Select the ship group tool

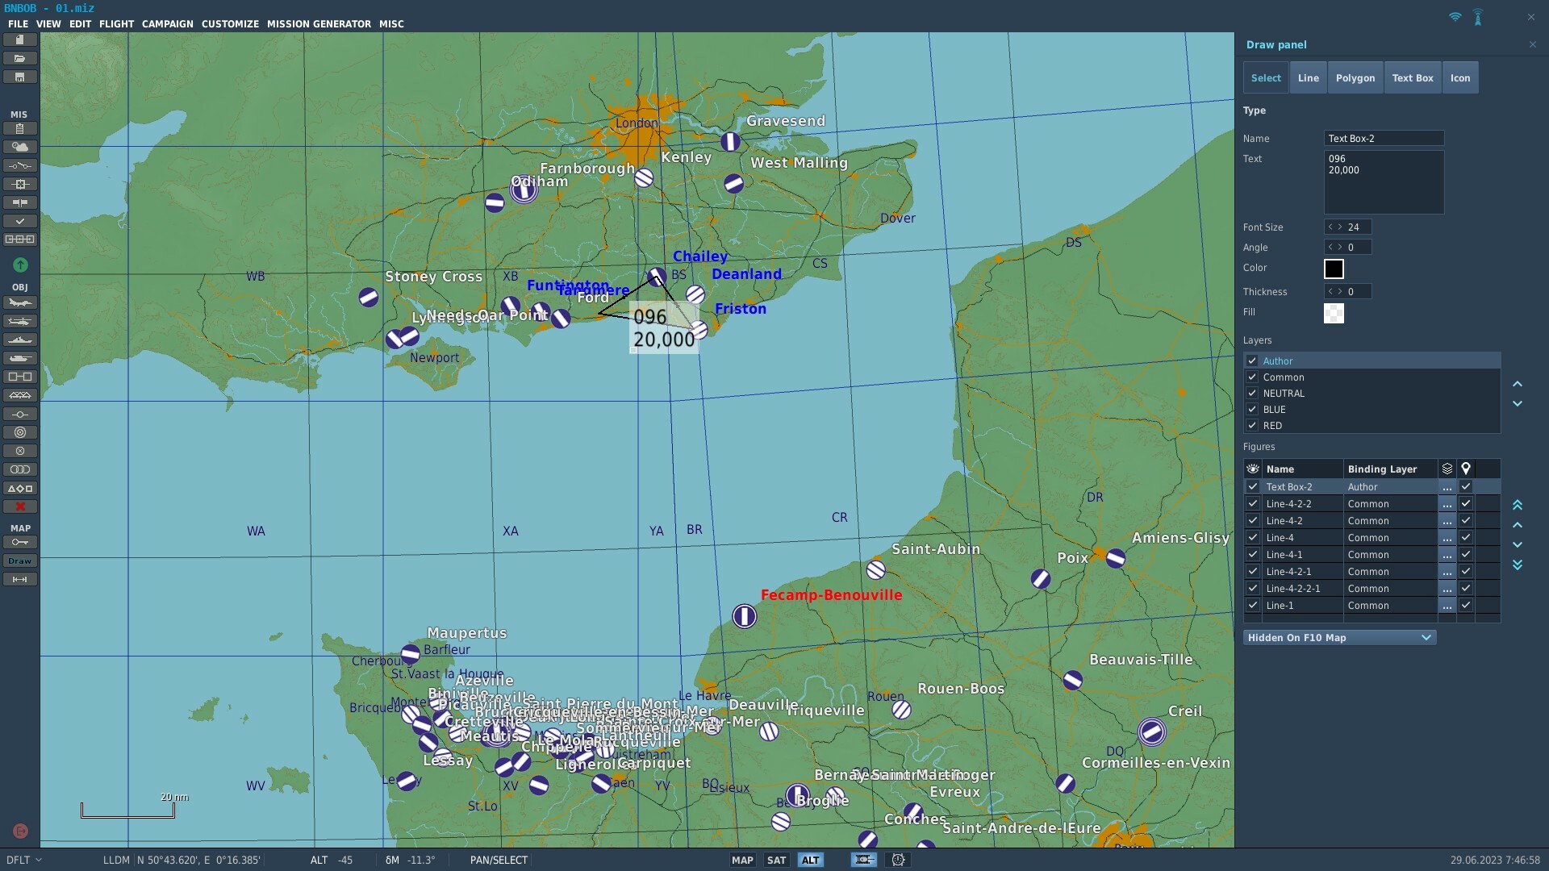pyautogui.click(x=20, y=340)
